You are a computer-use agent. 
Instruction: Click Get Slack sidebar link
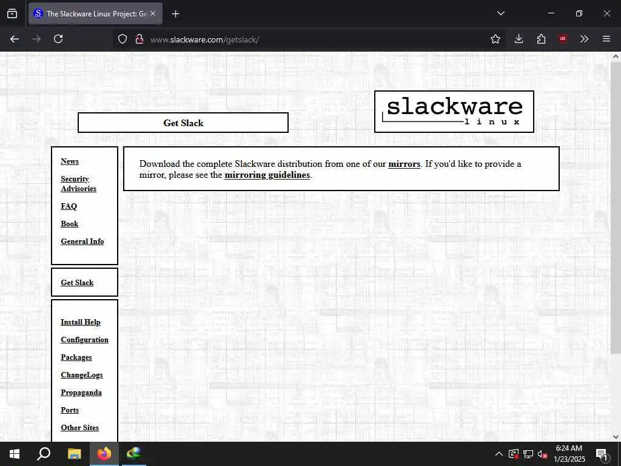point(77,283)
